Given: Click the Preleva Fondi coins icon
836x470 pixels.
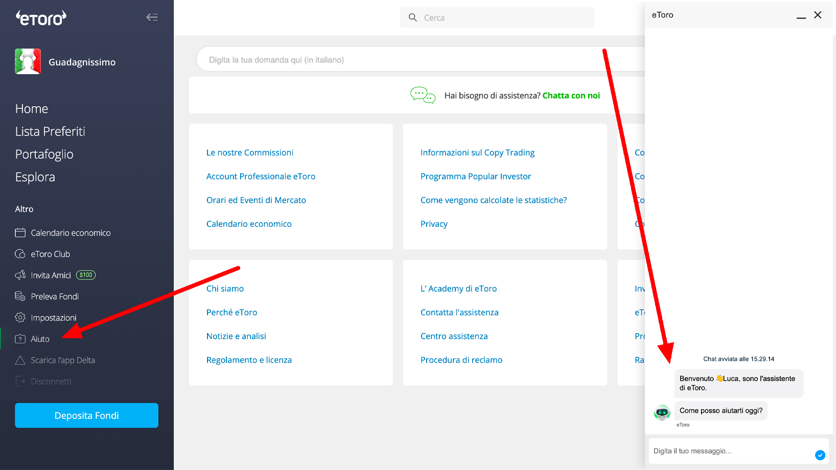Looking at the screenshot, I should (20, 296).
